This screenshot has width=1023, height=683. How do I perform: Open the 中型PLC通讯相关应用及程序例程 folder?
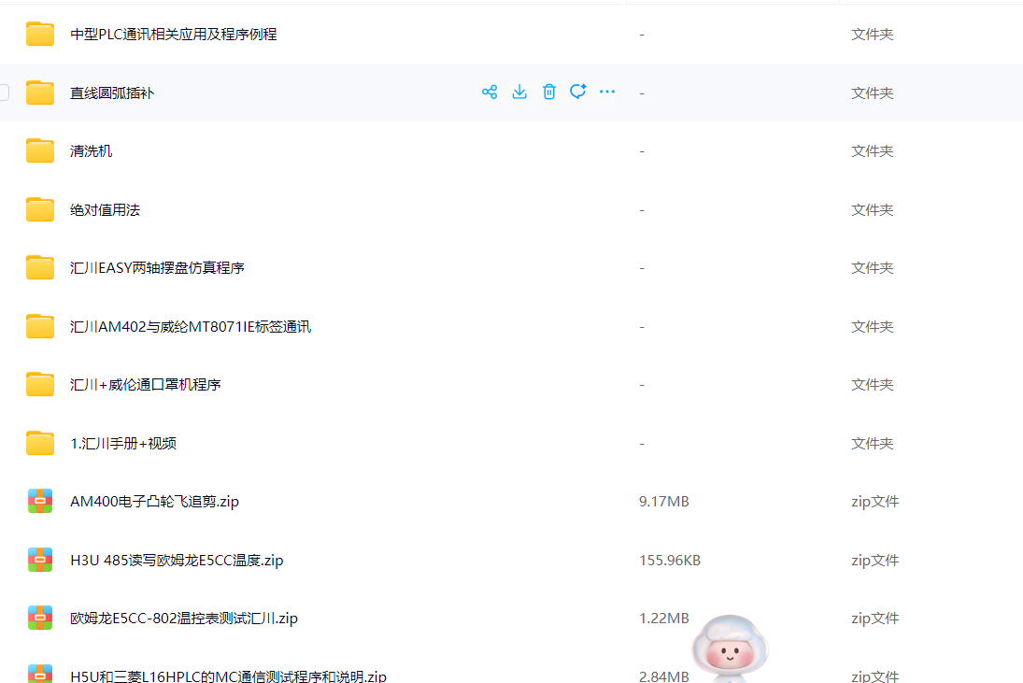(173, 35)
